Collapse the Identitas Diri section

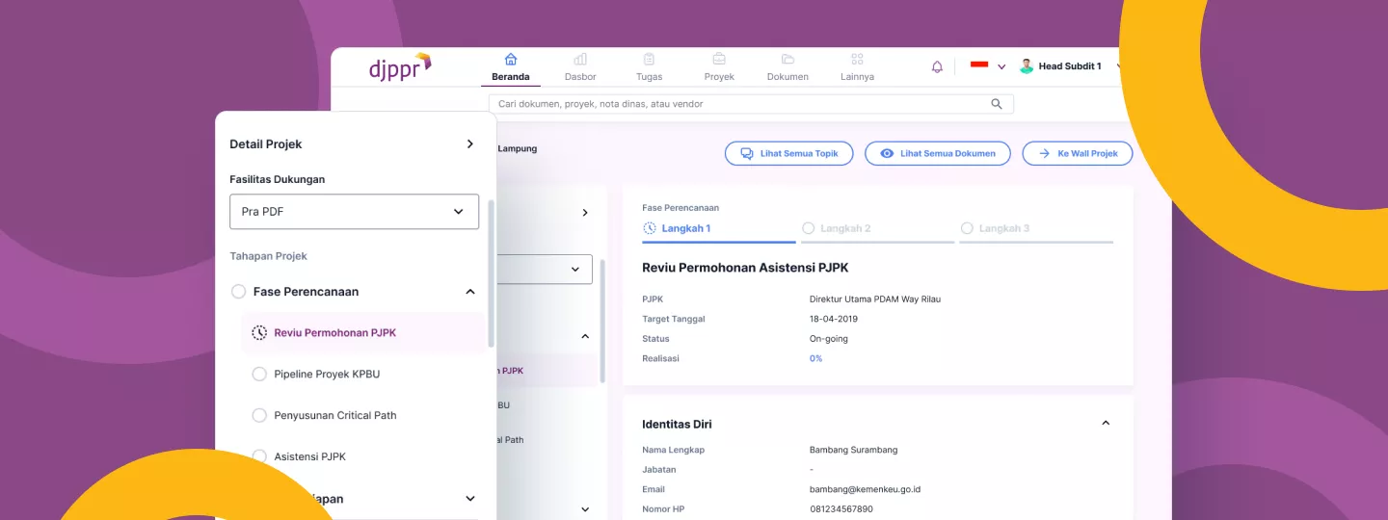click(x=1106, y=423)
